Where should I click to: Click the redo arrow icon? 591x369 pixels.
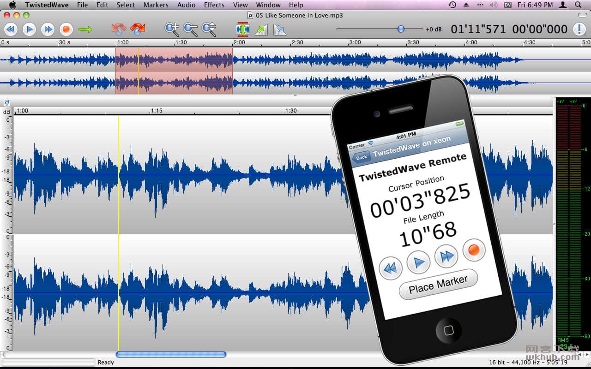click(x=138, y=30)
